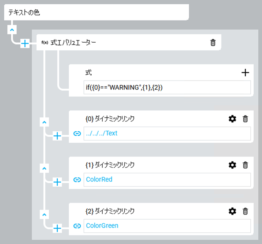Delete the {0} ダイナミックリンク entry
Viewport: 262px width, 244px height.
point(245,119)
